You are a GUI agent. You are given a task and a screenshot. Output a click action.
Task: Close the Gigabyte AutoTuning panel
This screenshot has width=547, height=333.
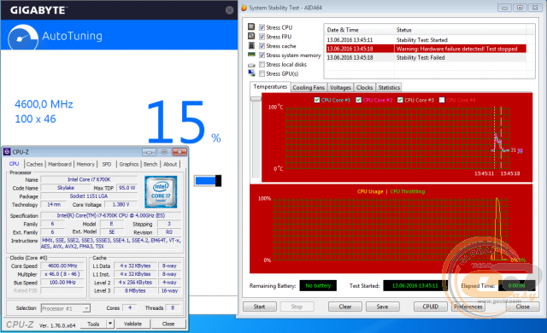tap(229, 10)
